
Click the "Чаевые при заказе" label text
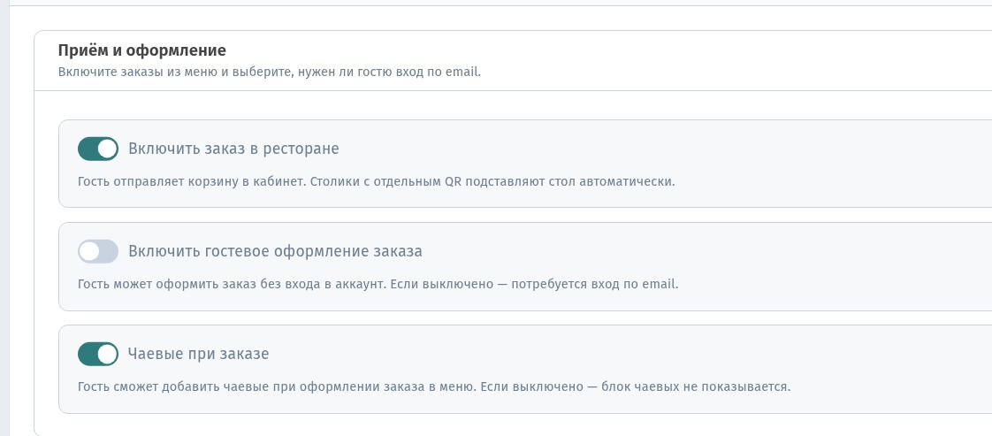pyautogui.click(x=199, y=354)
